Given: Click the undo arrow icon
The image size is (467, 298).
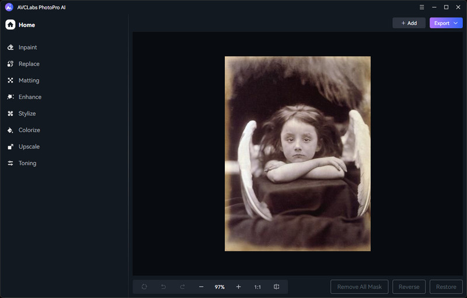Looking at the screenshot, I should click(163, 287).
